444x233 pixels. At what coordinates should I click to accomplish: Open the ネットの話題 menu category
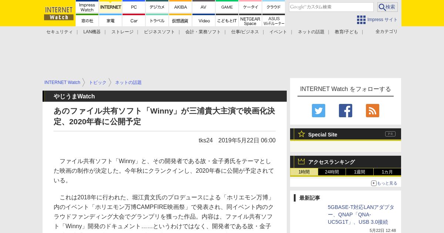pos(311,32)
